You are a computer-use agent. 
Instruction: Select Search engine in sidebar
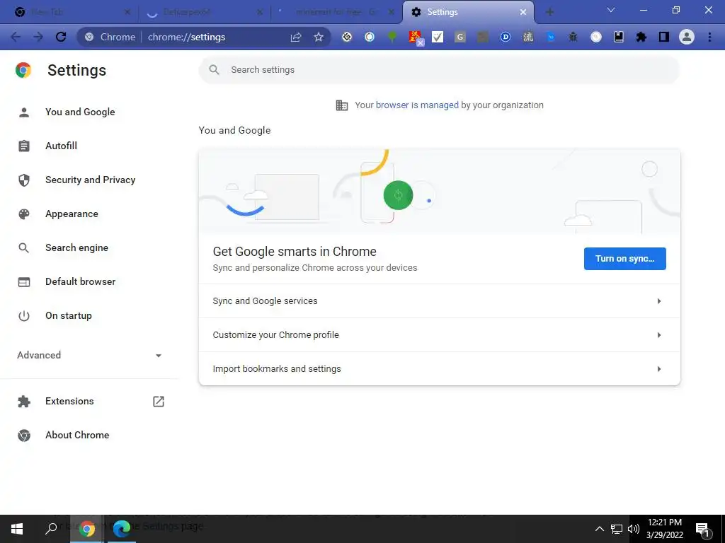76,247
